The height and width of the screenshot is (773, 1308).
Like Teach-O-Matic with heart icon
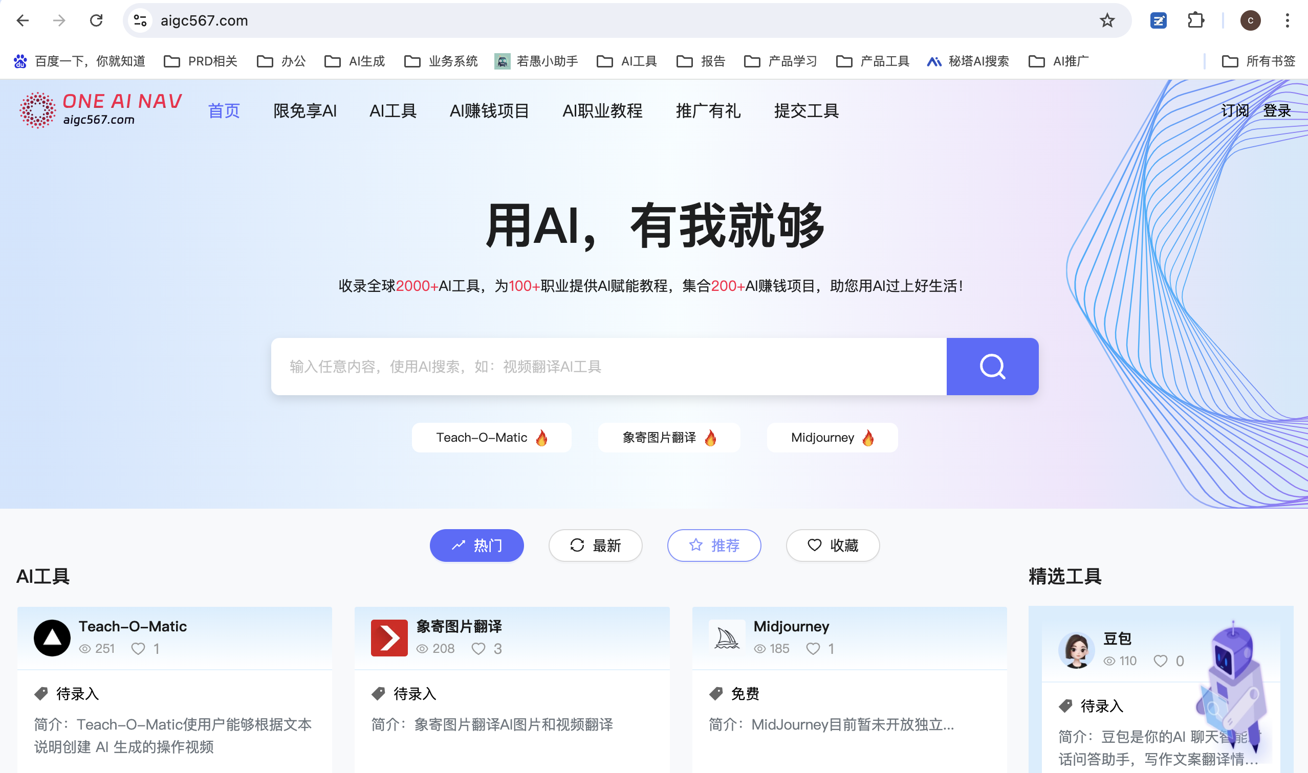138,648
